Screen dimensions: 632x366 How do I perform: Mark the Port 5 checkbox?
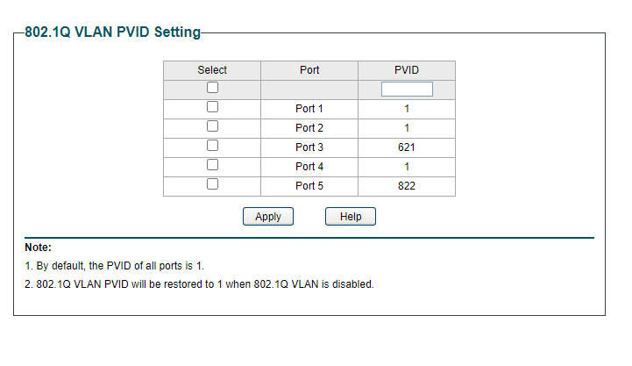point(212,184)
